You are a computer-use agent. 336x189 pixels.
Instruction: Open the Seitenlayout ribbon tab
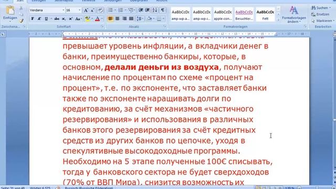64,1
